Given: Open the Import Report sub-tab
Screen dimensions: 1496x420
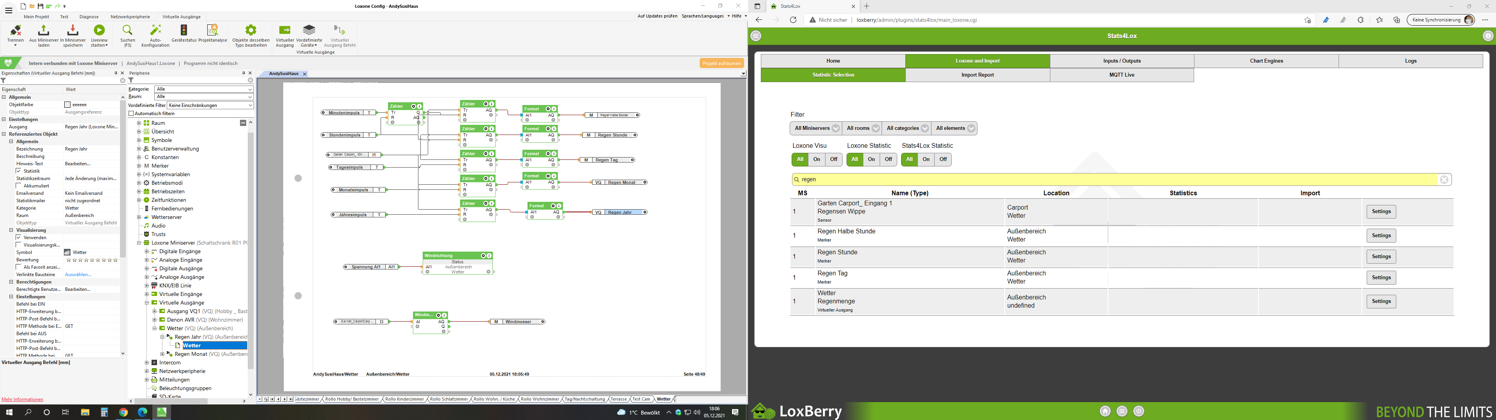Looking at the screenshot, I should [x=977, y=75].
